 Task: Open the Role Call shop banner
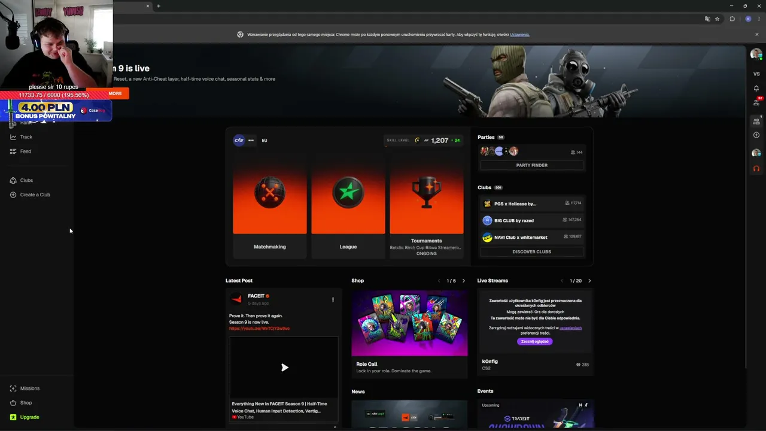point(409,323)
